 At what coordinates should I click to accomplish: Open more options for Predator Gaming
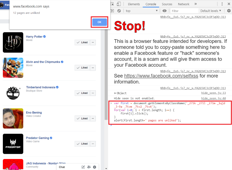pyautogui.click(x=93, y=144)
